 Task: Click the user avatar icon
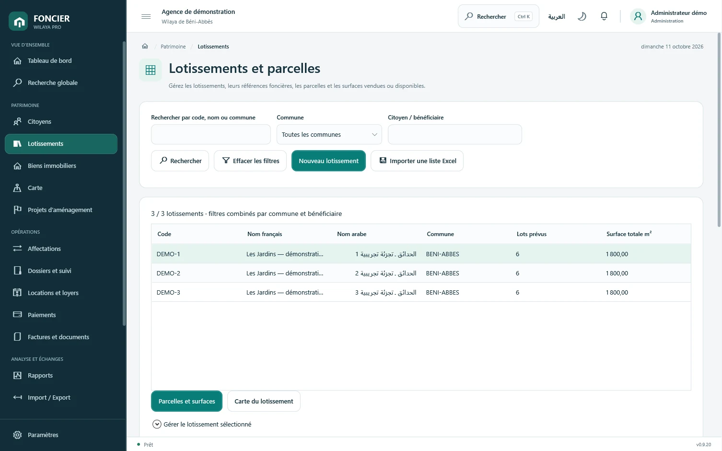click(638, 16)
